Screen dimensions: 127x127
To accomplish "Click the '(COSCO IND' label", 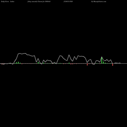I will tap(68, 2).
